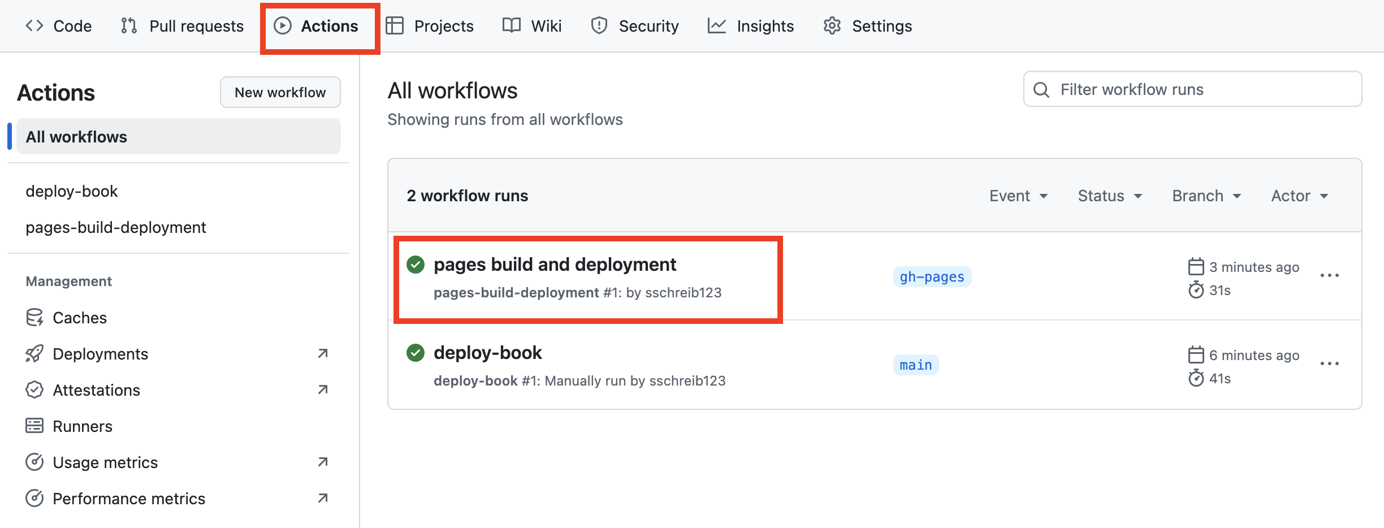Click green success icon on deploy-book run
The image size is (1384, 528).
point(416,352)
